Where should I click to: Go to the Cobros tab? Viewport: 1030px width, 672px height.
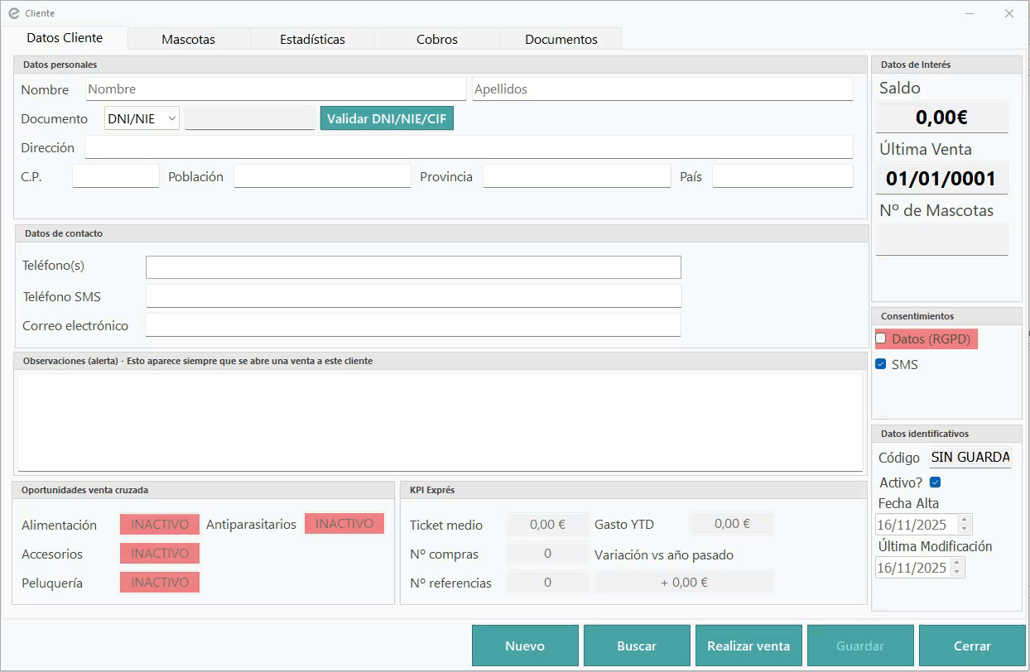(x=437, y=39)
